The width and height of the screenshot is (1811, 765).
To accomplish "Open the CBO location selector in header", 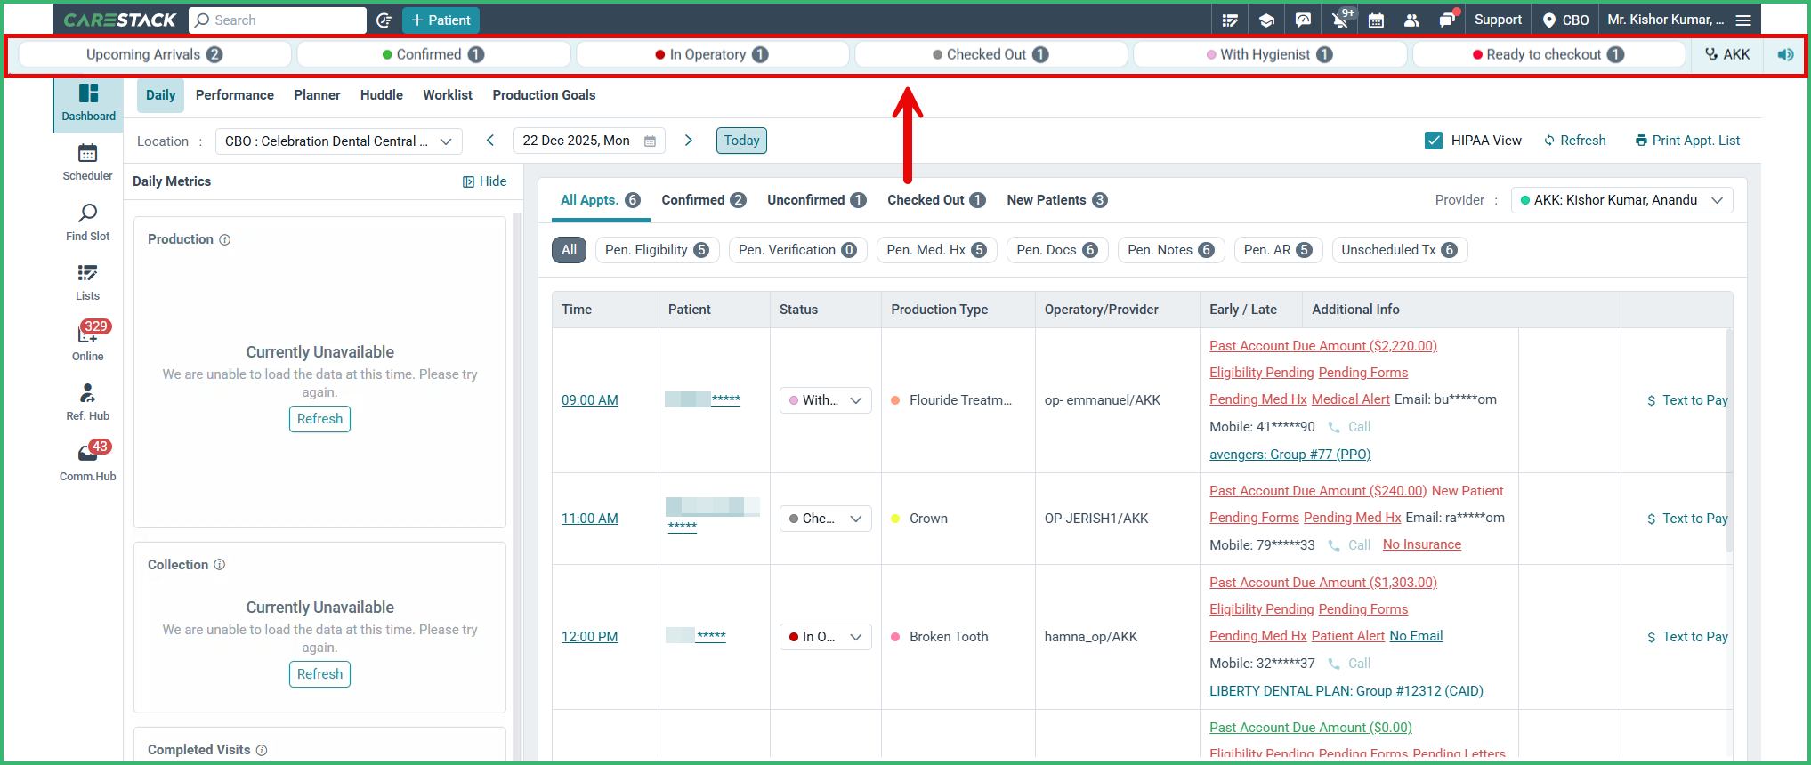I will 1565,20.
